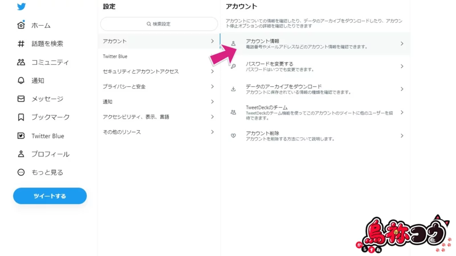Click the Bookmarks icon in sidebar
Image resolution: width=456 pixels, height=256 pixels.
[21, 117]
